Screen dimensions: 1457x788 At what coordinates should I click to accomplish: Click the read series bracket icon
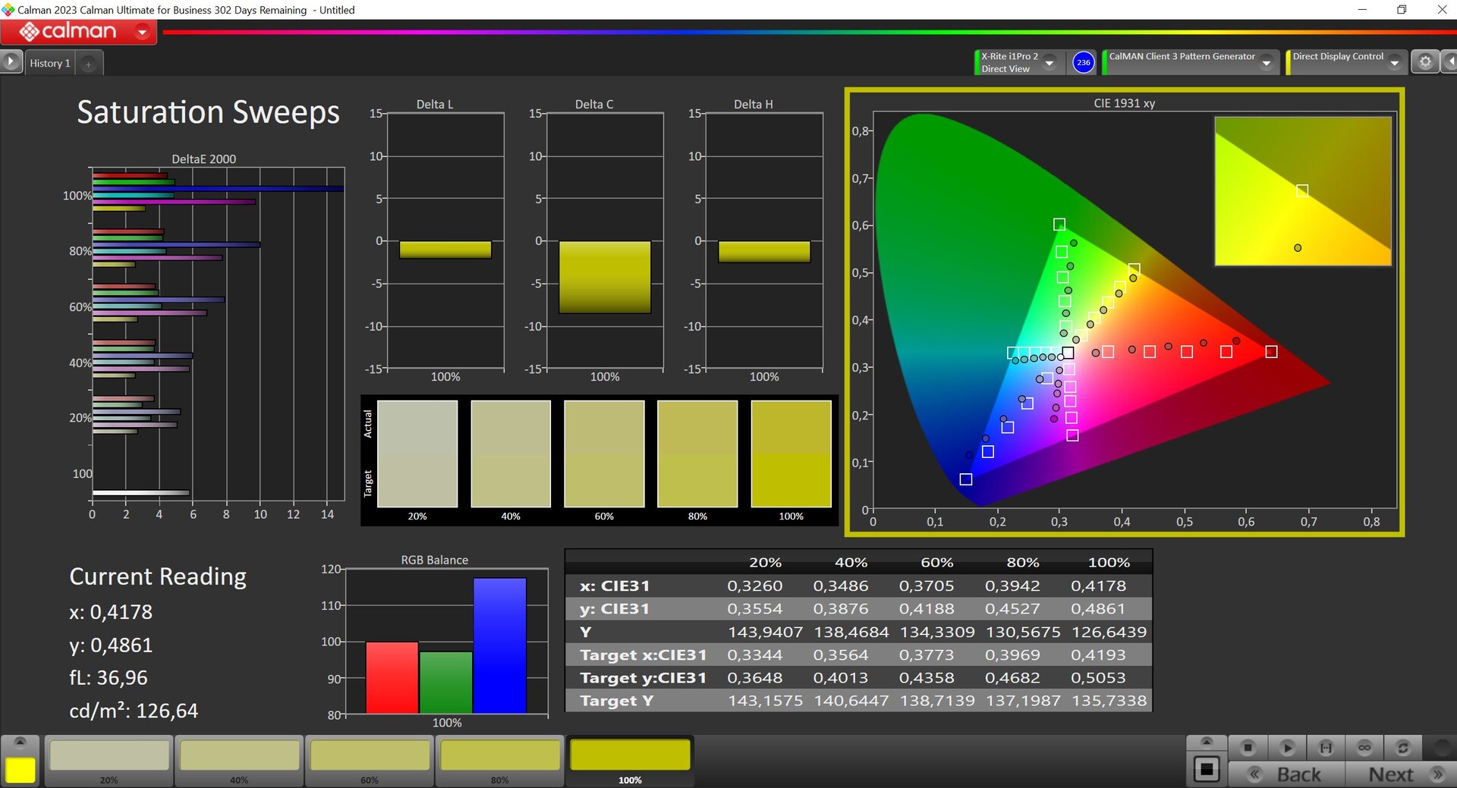(x=1326, y=748)
